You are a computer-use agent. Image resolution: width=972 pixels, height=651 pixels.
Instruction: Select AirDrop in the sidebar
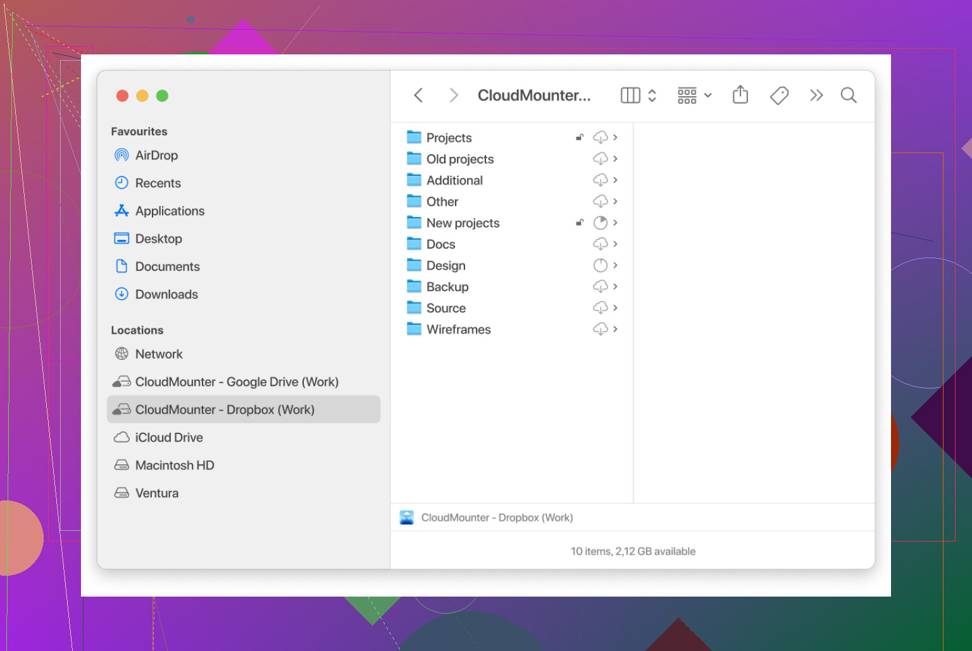click(x=244, y=155)
